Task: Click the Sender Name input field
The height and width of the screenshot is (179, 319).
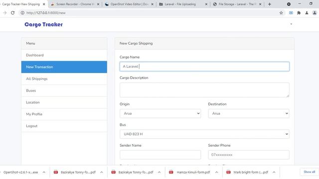Action: coord(160,155)
